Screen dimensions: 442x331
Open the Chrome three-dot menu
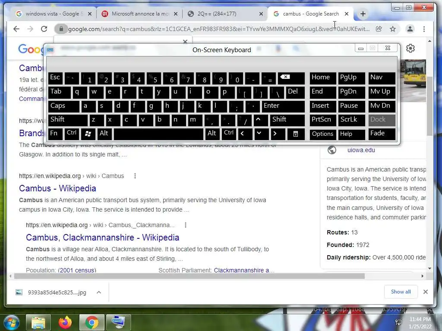click(x=424, y=29)
